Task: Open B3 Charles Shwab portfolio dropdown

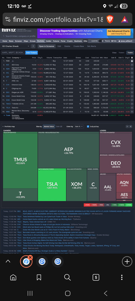Action: tap(16, 46)
